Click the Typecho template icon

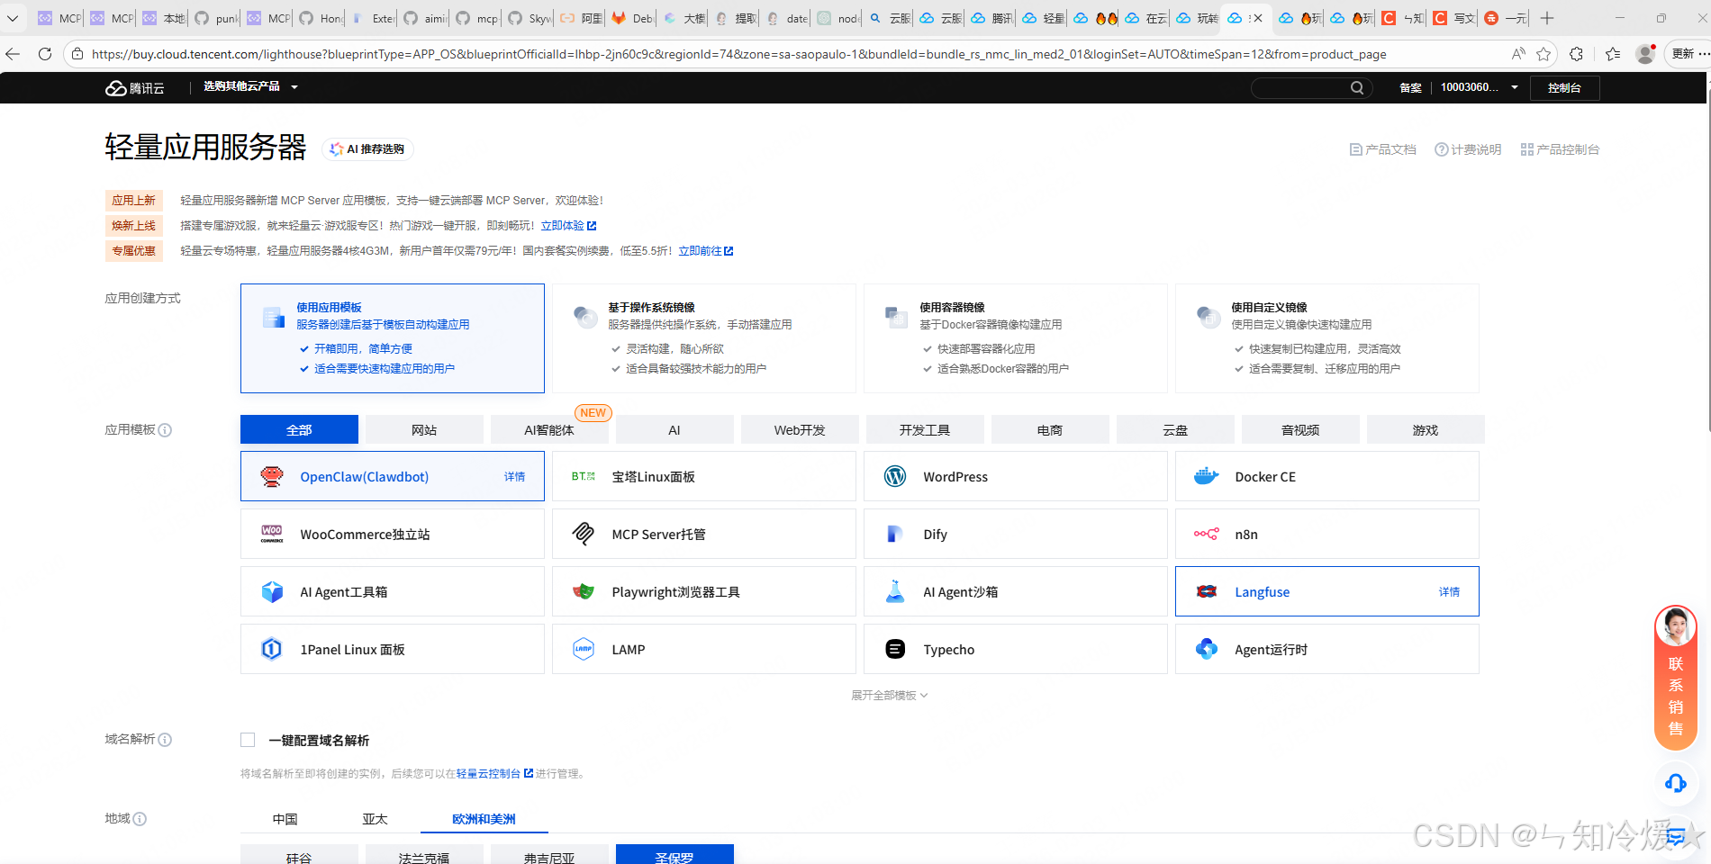pyautogui.click(x=895, y=649)
